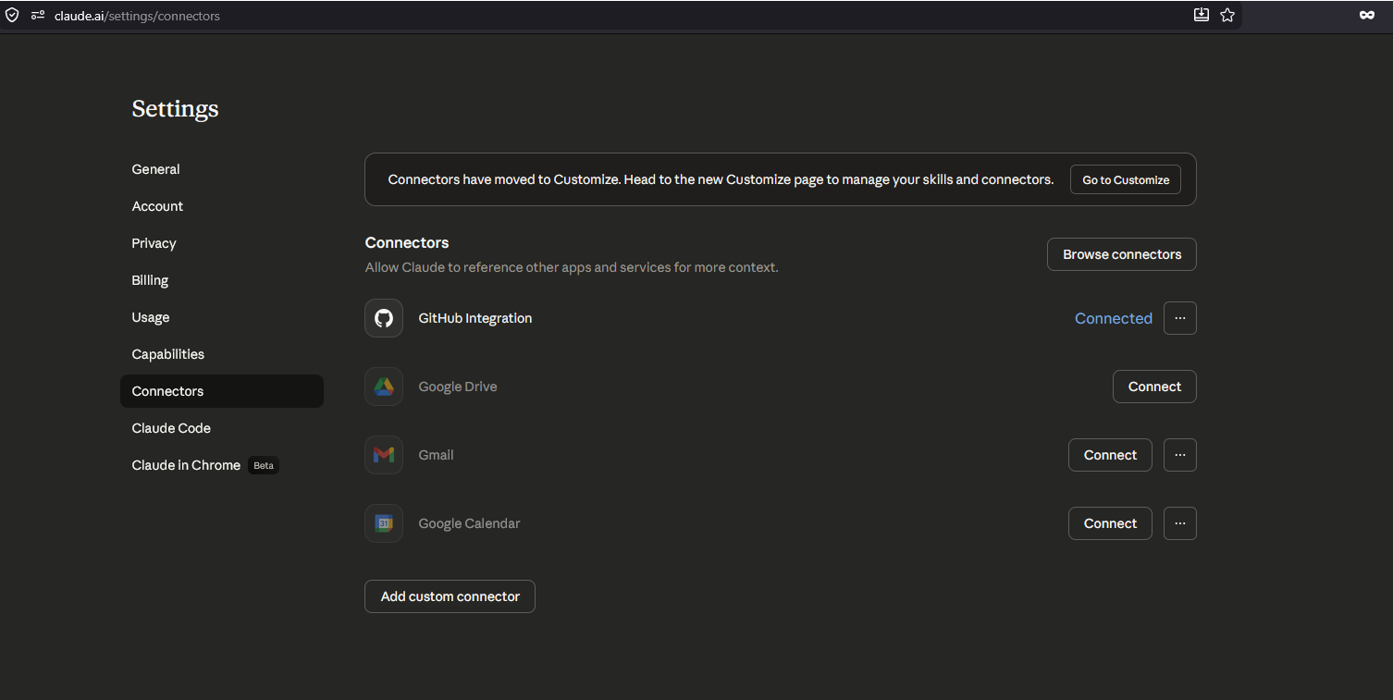1393x700 pixels.
Task: Go to Claude Code settings
Action: click(x=171, y=428)
